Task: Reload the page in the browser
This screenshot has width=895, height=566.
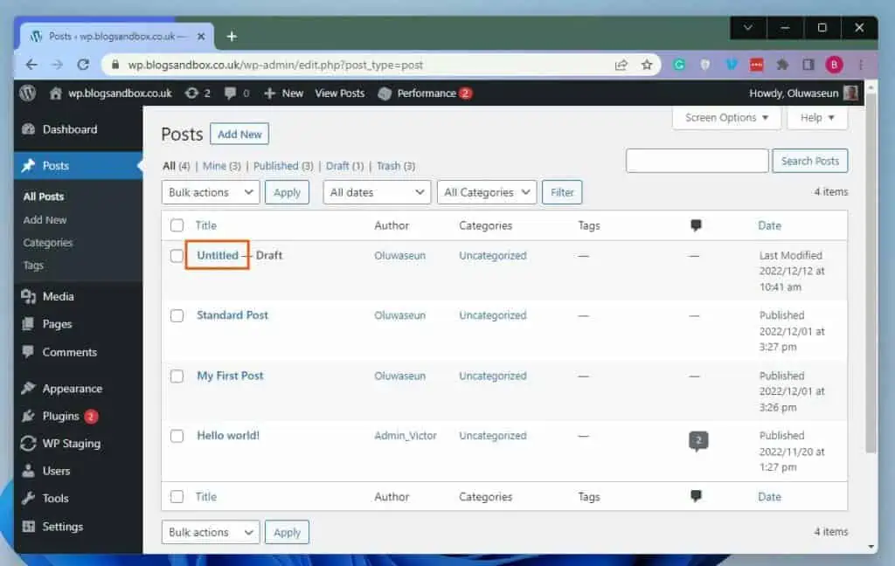Action: 83,65
